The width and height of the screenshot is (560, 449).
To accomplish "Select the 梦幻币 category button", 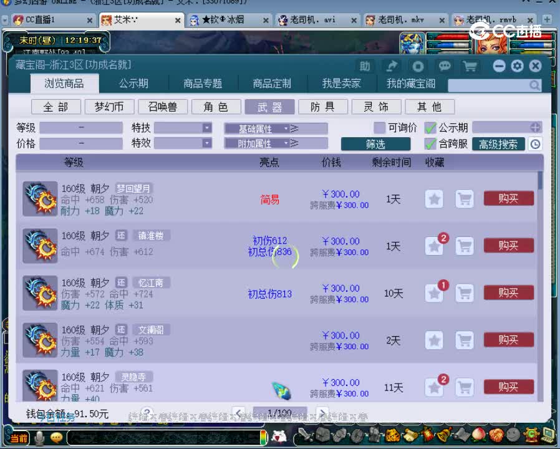I will point(109,107).
